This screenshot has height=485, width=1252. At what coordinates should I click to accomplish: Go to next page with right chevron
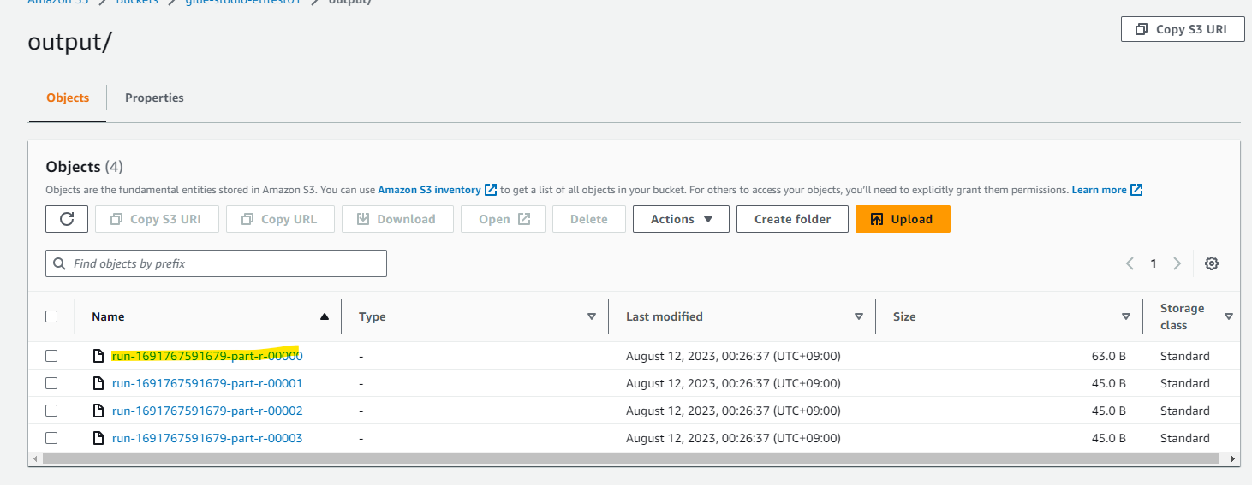coord(1177,263)
